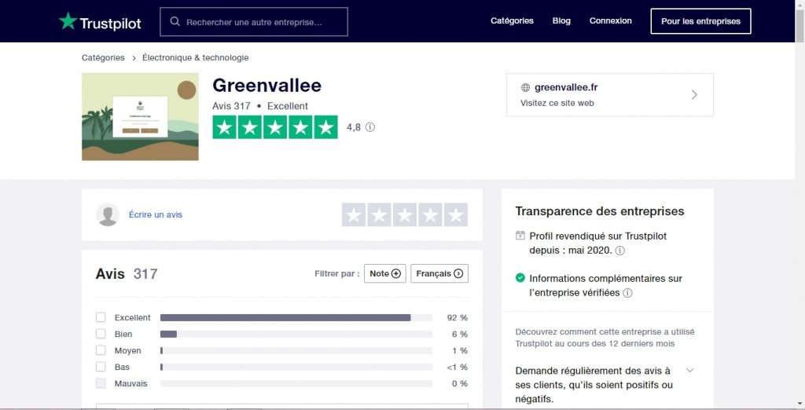Expand 'Demande régulièrement des avis' section
The height and width of the screenshot is (410, 805).
(690, 371)
